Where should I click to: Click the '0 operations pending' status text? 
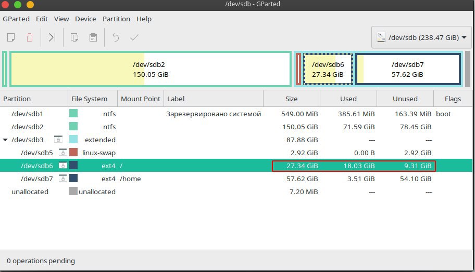(x=41, y=261)
